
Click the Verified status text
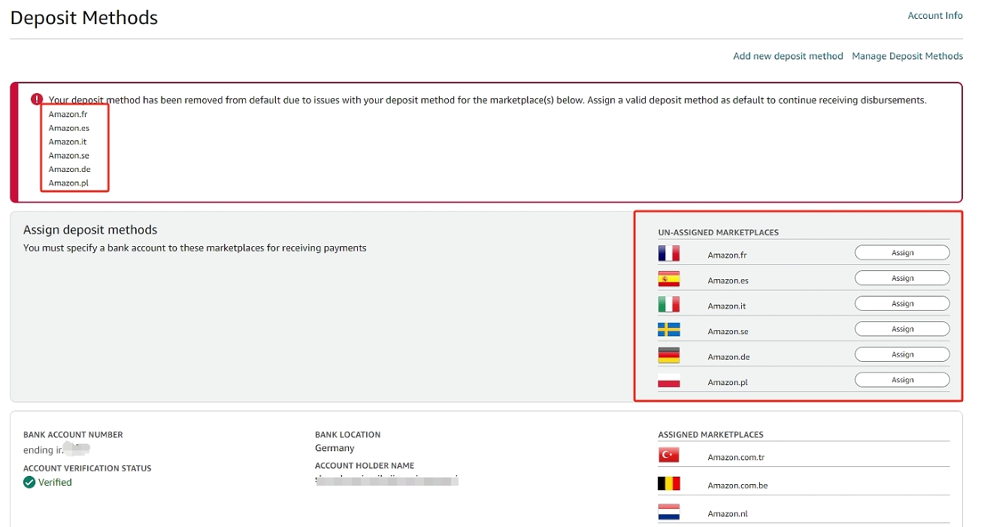[x=55, y=483]
